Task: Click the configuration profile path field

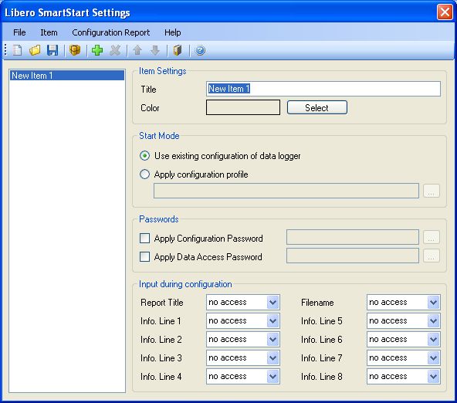Action: pyautogui.click(x=286, y=191)
